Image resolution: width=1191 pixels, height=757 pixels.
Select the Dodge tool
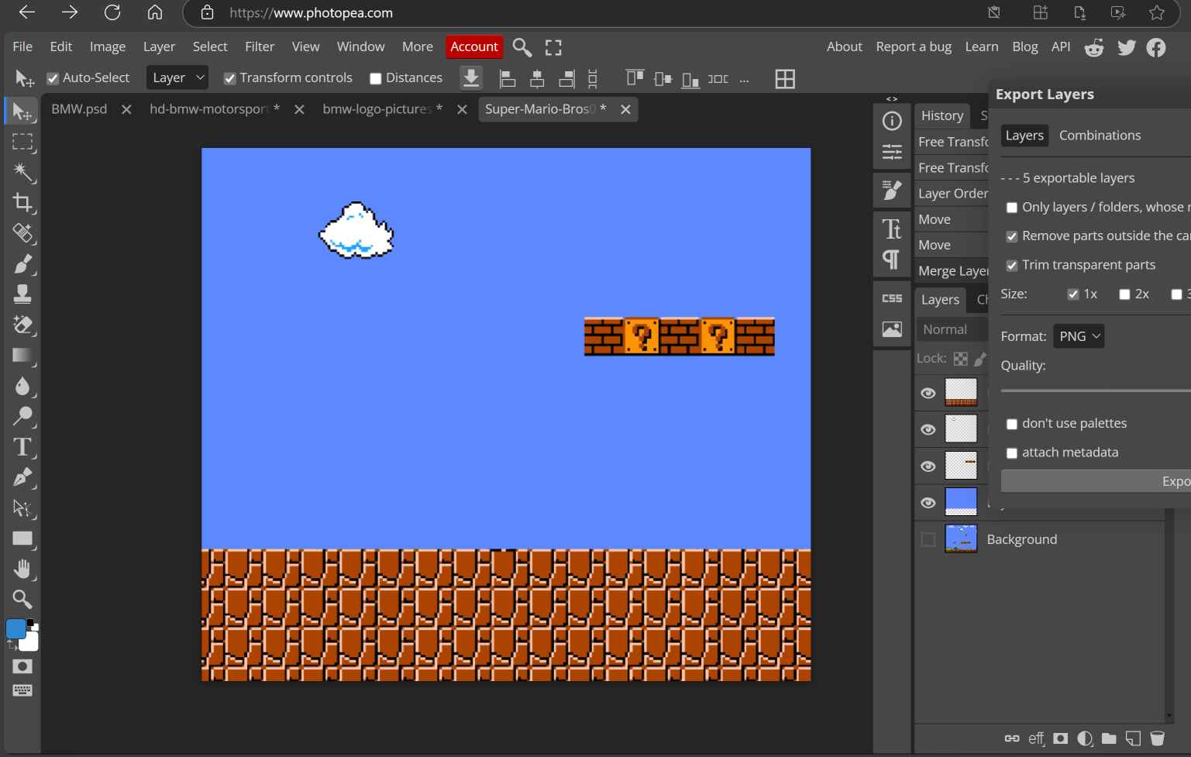[22, 416]
